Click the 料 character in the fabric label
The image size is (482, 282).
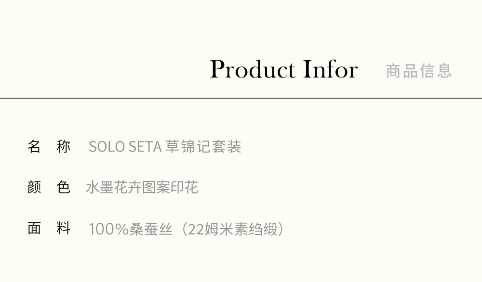(x=64, y=228)
